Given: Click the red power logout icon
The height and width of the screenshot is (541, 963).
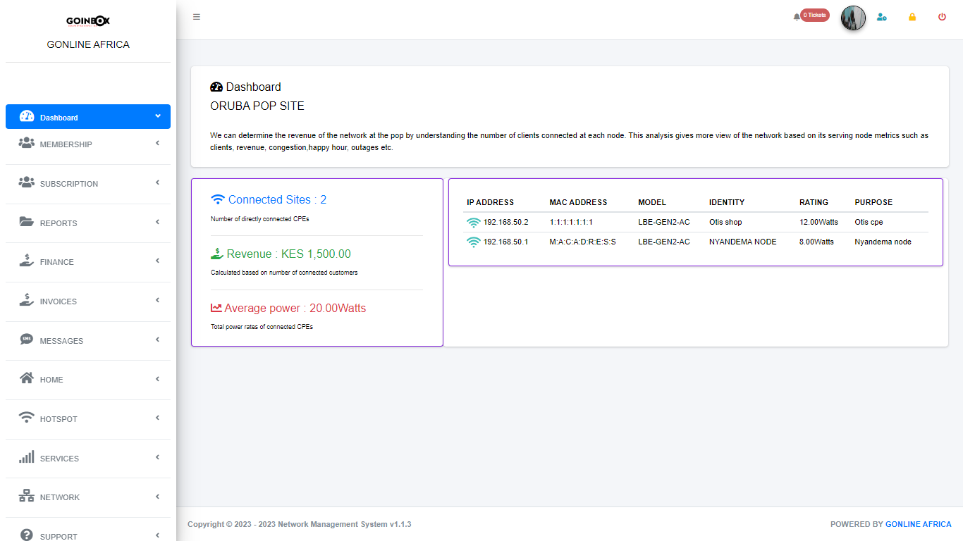Looking at the screenshot, I should pos(942,17).
